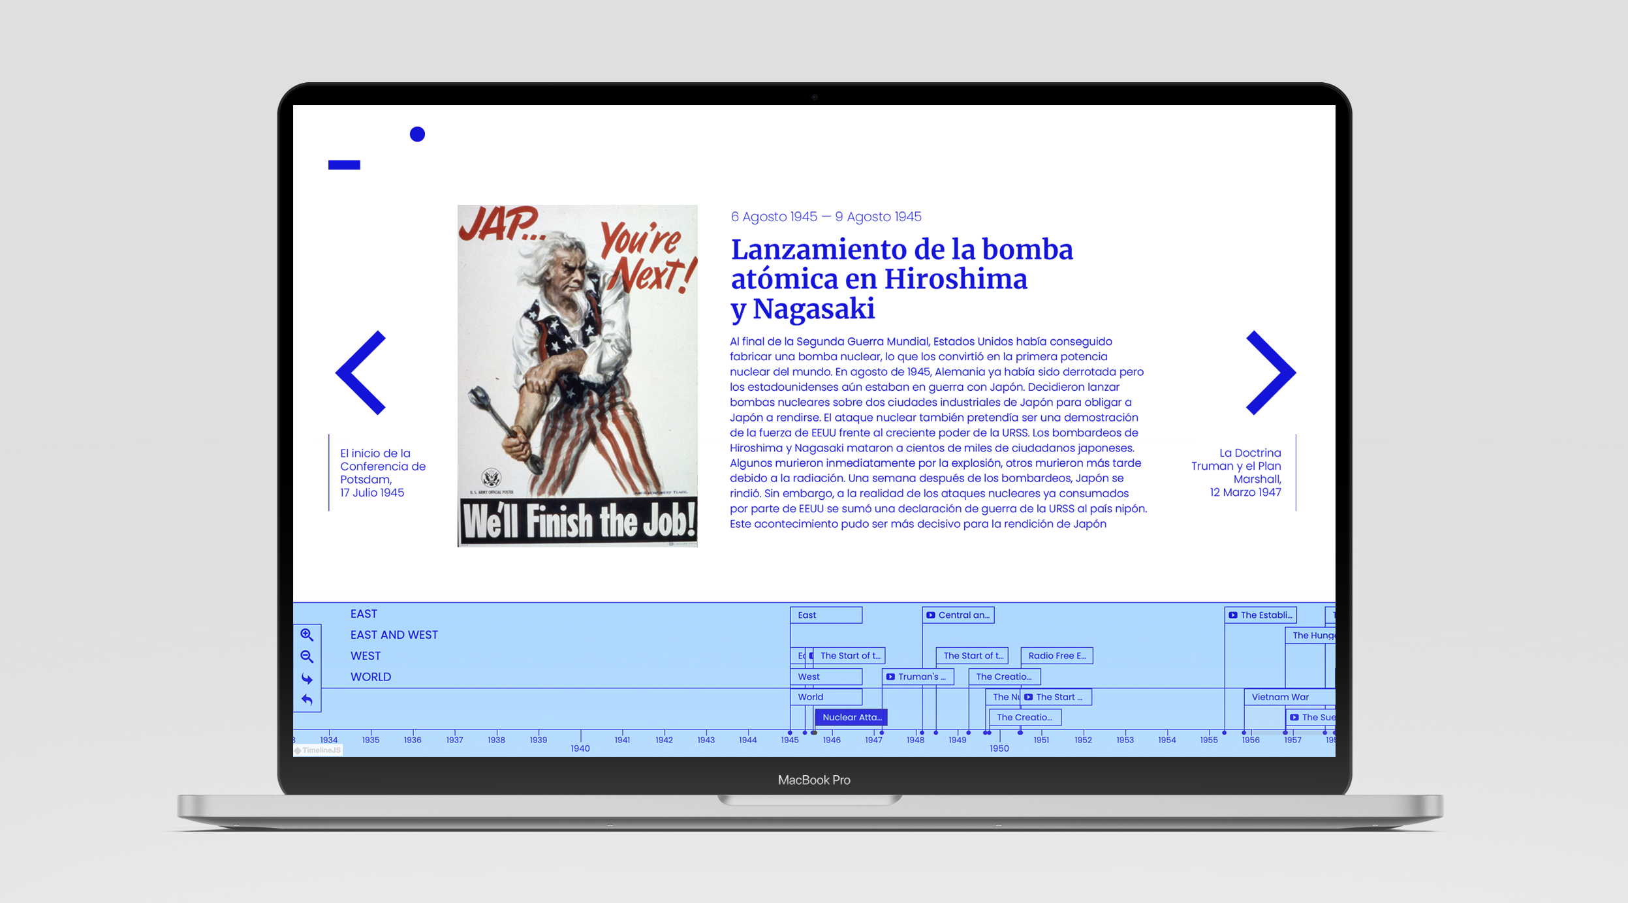The width and height of the screenshot is (1628, 903).
Task: Open the The Hung... timeline event
Action: (x=1311, y=635)
